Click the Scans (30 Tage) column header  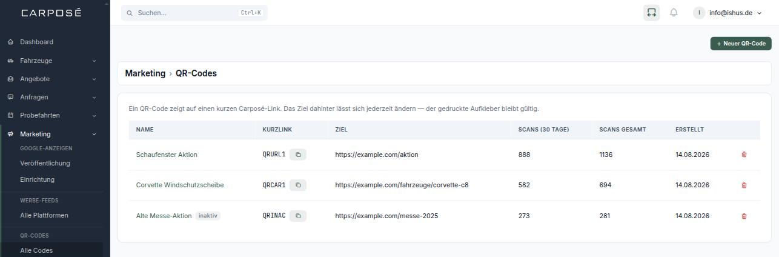543,130
